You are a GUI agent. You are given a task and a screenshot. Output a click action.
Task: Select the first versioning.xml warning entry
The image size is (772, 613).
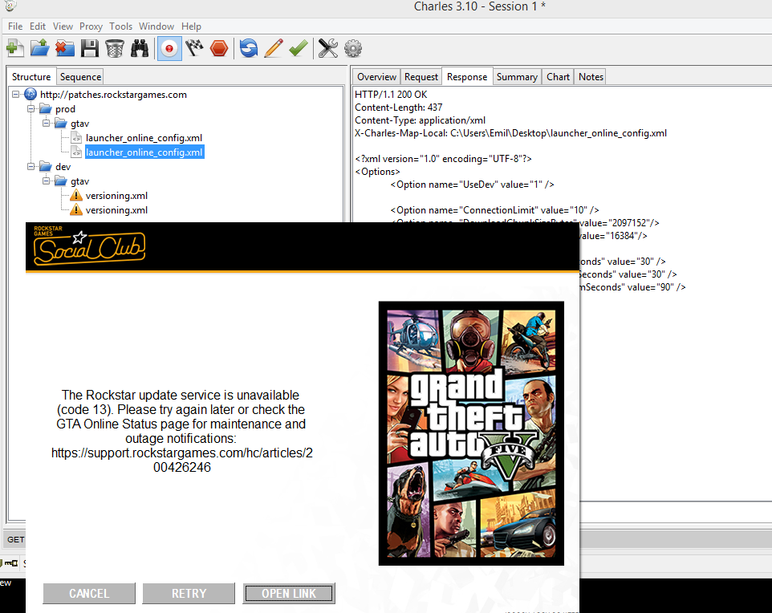coord(116,196)
